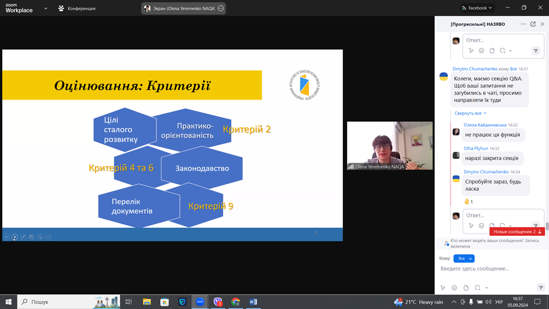Open File Explorer from the taskbar

[147, 302]
